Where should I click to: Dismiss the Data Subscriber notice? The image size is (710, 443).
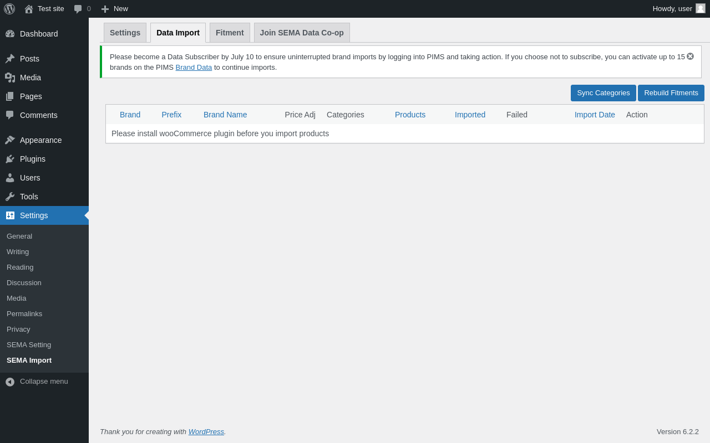coord(690,56)
